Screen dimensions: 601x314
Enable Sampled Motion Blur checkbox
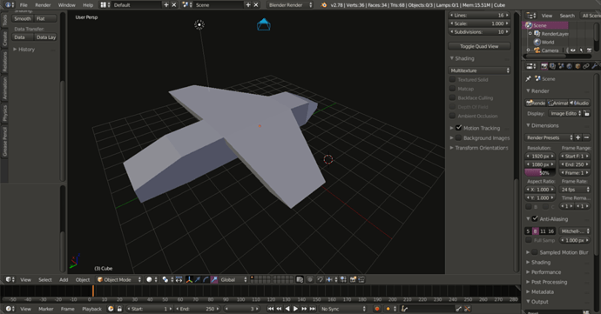535,252
